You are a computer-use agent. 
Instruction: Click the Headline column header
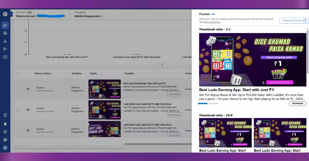[129, 73]
